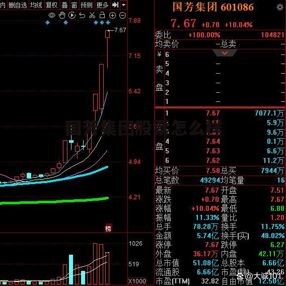Zoom in with the plus circle icon

[113, 16]
